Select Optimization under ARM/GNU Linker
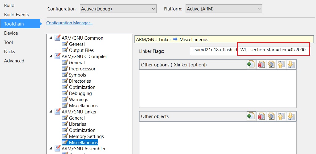 [x=82, y=130]
